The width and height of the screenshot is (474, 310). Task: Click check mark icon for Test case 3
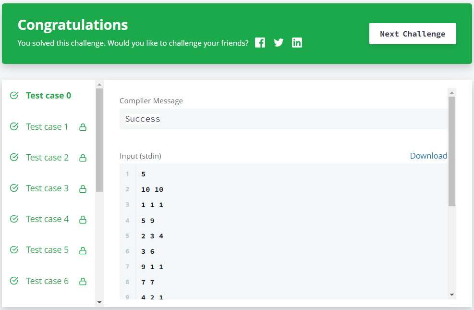[x=14, y=188]
